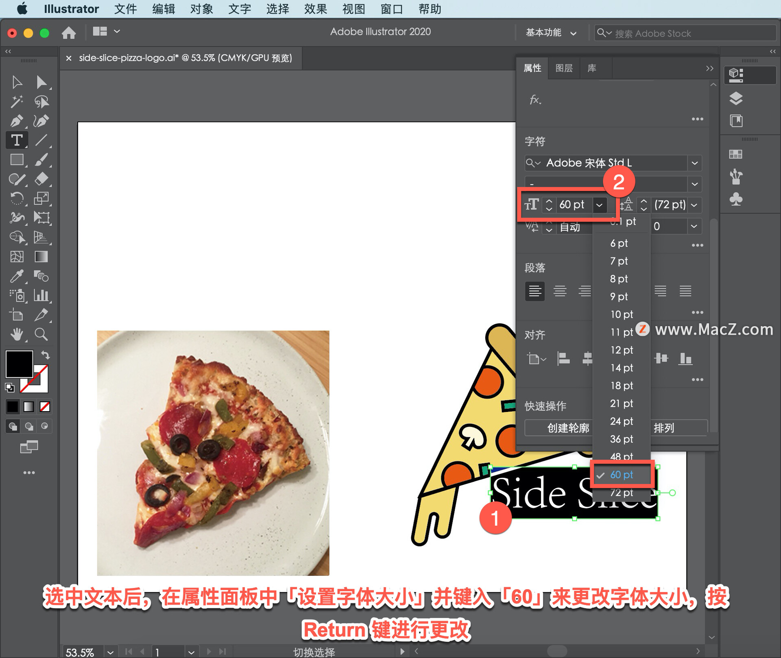Choose the Eraser tool

pos(41,179)
